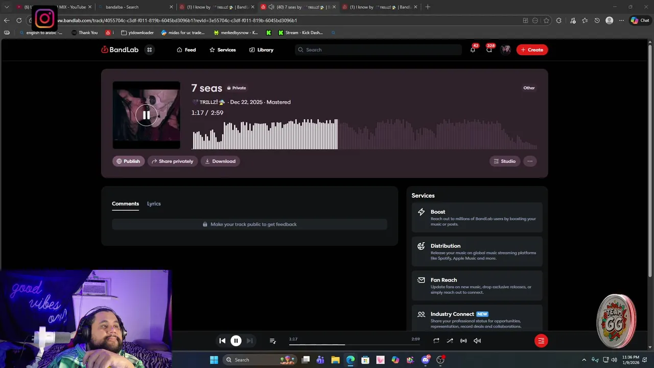Screen dimensions: 654x368
Task: Click Share privately button
Action: click(172, 161)
